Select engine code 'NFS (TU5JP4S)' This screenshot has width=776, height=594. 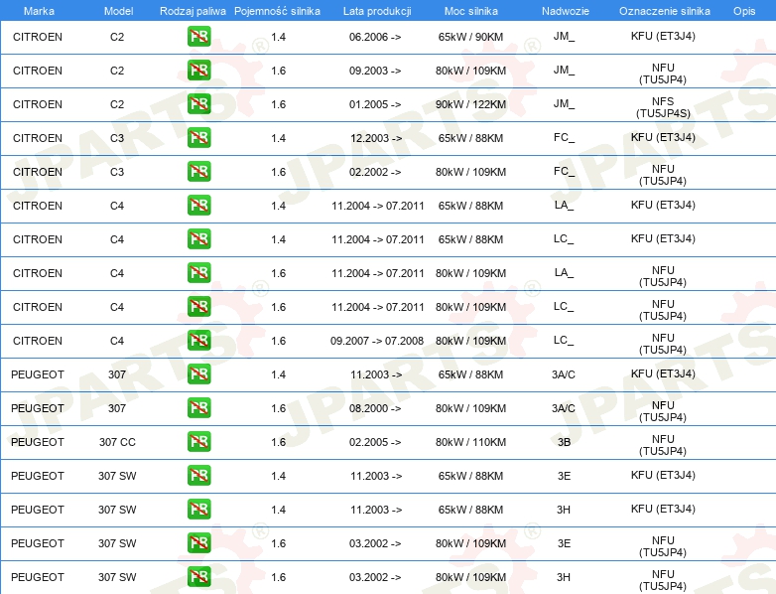coord(663,107)
